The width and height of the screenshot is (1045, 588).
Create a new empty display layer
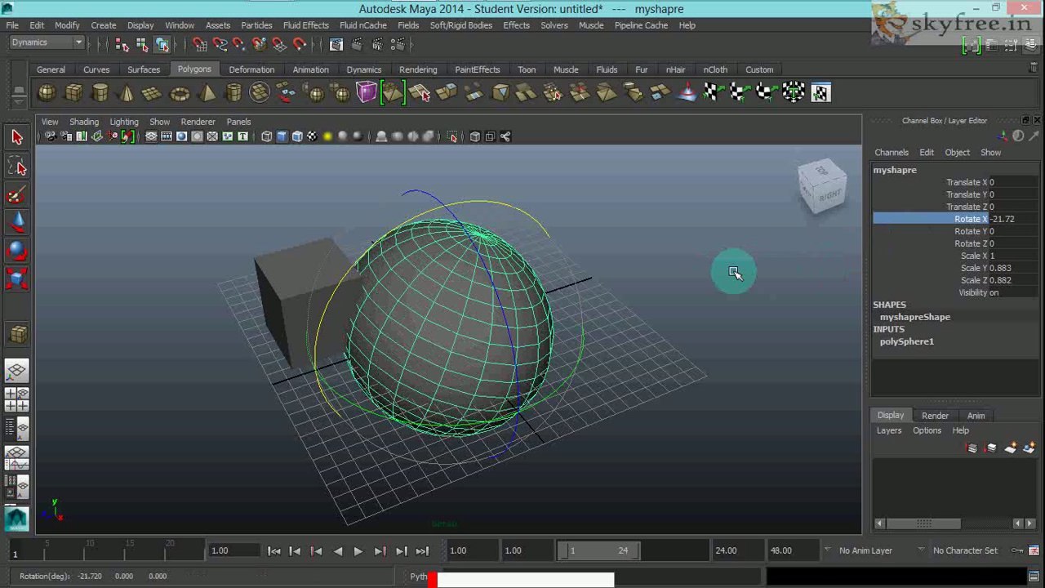tap(1012, 448)
